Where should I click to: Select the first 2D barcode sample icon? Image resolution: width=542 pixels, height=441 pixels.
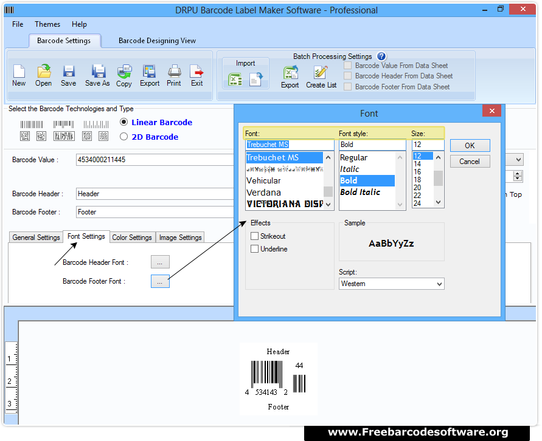point(25,136)
